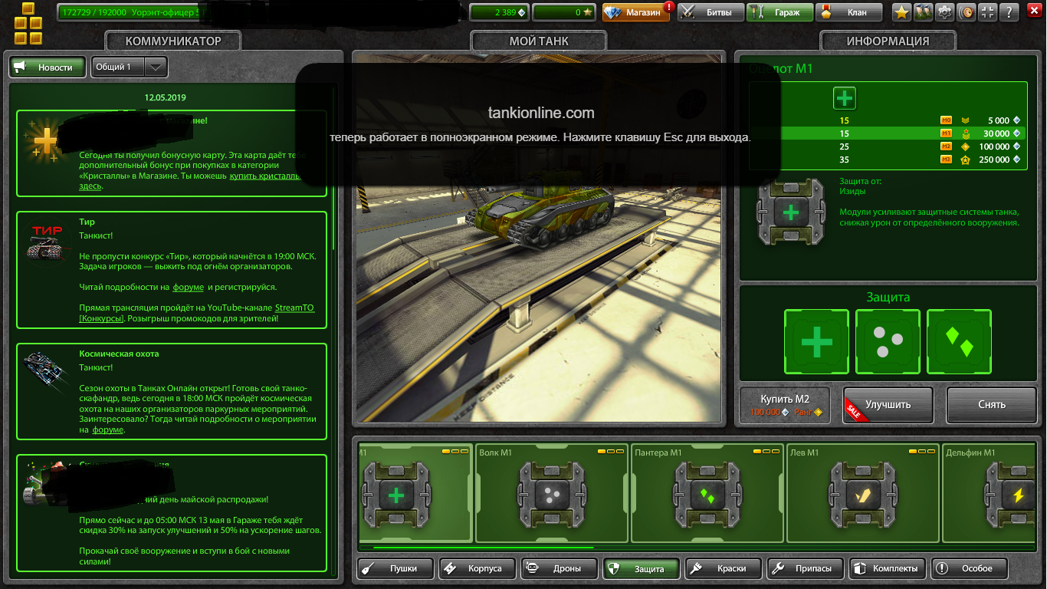Open the Особое special category

click(969, 568)
